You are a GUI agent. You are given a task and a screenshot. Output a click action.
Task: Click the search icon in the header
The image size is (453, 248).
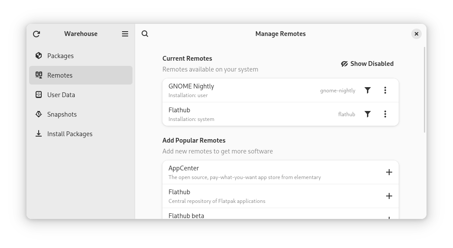(x=145, y=34)
